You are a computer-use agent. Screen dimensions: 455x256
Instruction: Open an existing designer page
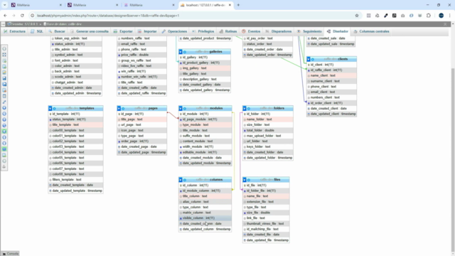coord(4,73)
